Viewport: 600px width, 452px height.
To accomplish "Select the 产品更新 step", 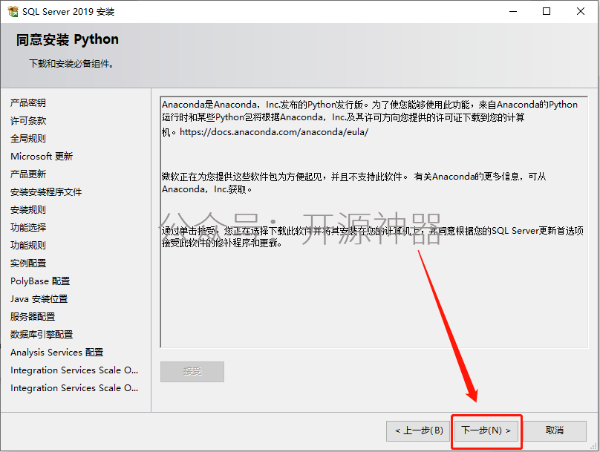I will click(x=28, y=174).
